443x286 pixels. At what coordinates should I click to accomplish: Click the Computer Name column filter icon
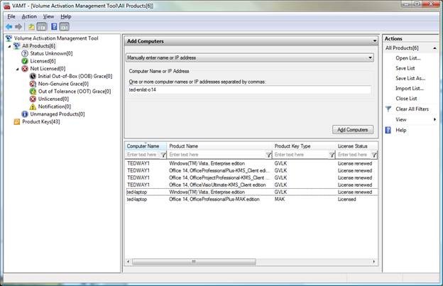pos(163,155)
